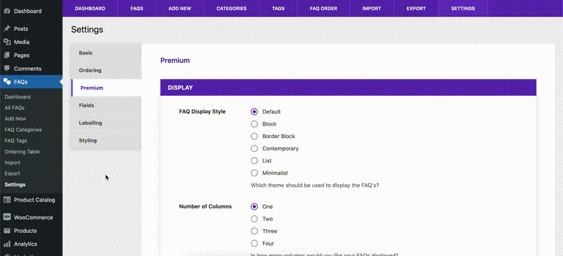
Task: Click the Posts pushpin icon
Action: 7,29
